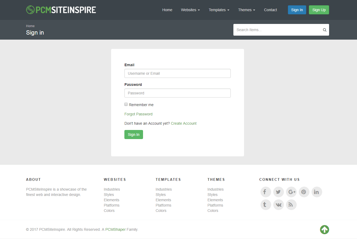Viewport: 357px width, 239px height.
Task: Go to Home in navigation bar
Action: 167,10
